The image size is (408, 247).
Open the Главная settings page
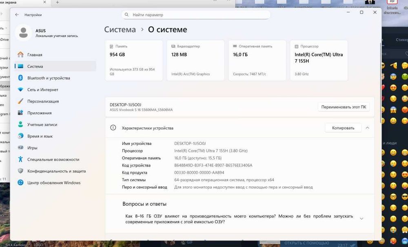tap(55, 55)
